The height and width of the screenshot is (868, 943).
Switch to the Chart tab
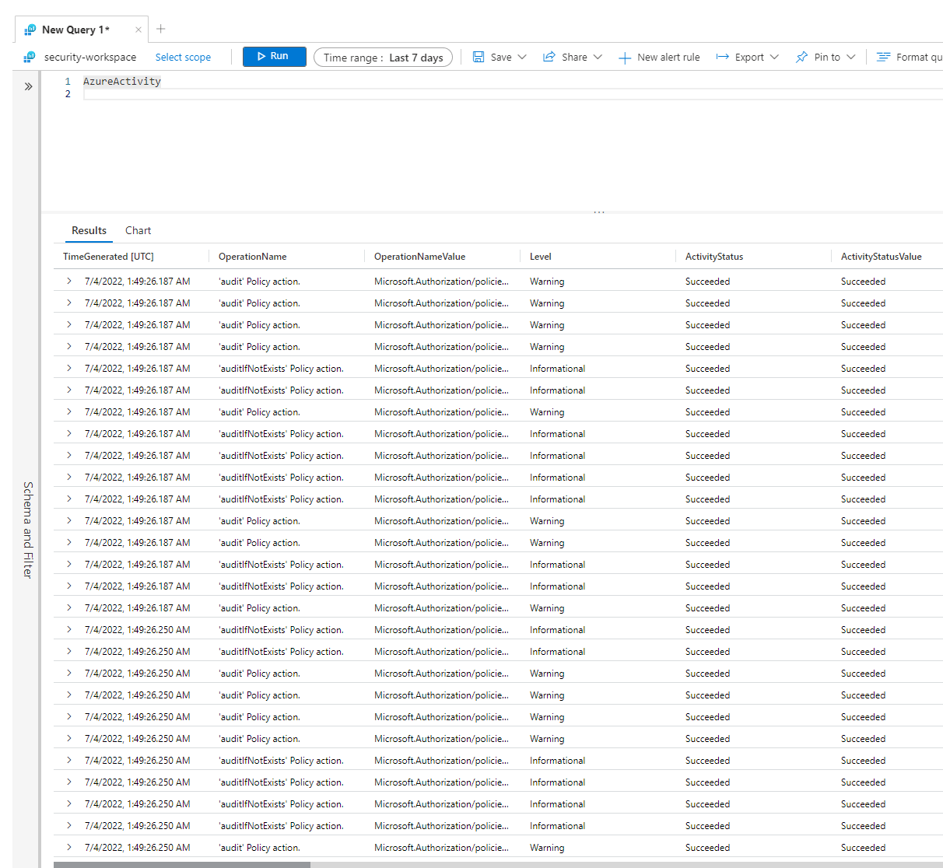click(x=138, y=230)
